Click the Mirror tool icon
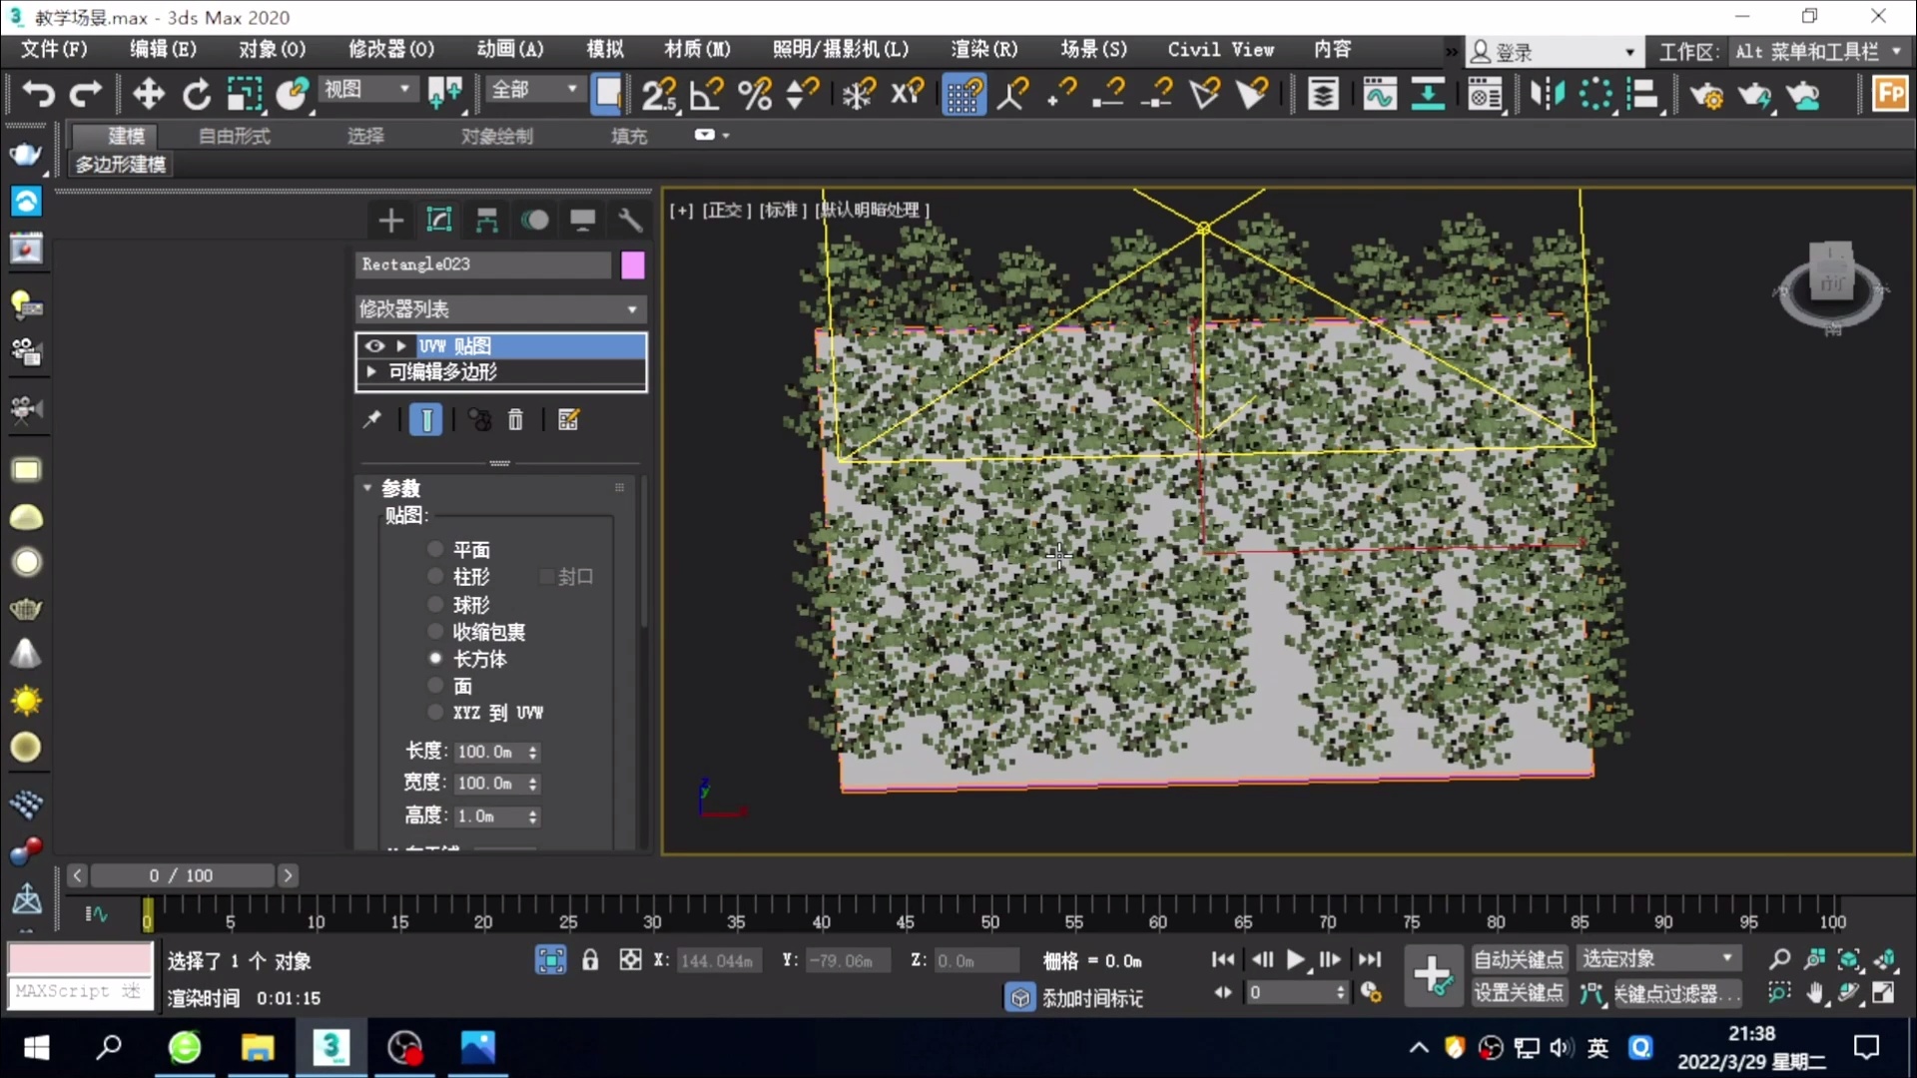This screenshot has height=1078, width=1917. tap(1547, 95)
